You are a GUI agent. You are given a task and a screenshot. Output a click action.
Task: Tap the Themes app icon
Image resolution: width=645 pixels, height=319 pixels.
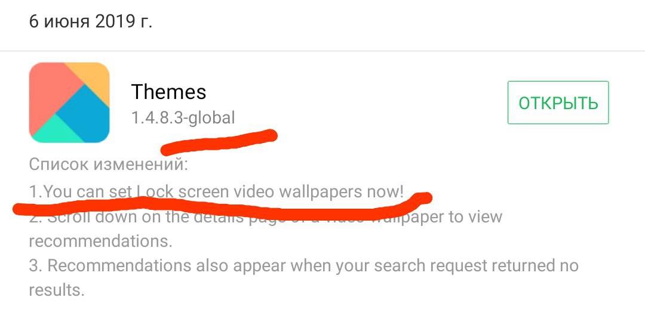click(x=69, y=103)
